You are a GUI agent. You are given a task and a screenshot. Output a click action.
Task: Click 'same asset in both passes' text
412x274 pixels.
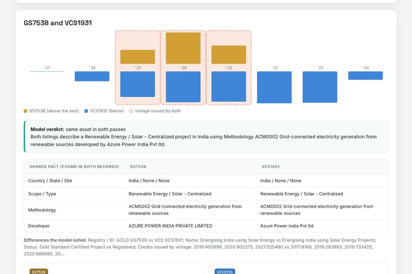(x=96, y=129)
